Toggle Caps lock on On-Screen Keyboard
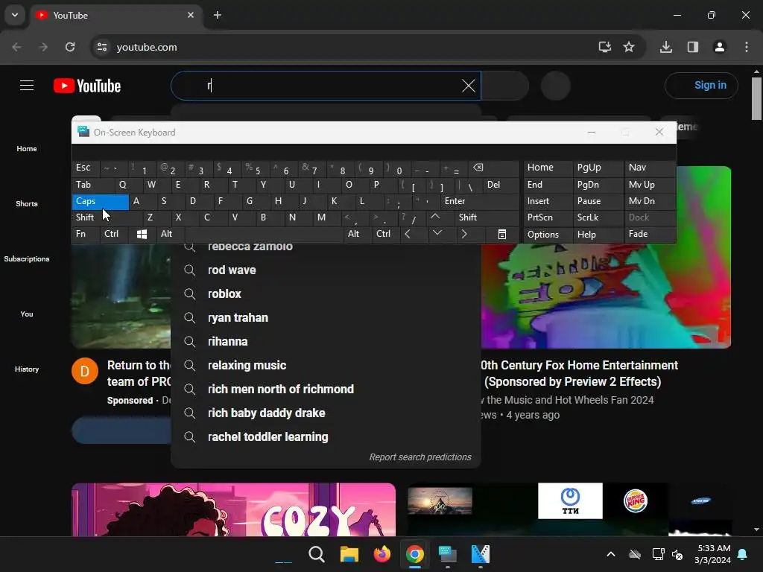 click(101, 201)
